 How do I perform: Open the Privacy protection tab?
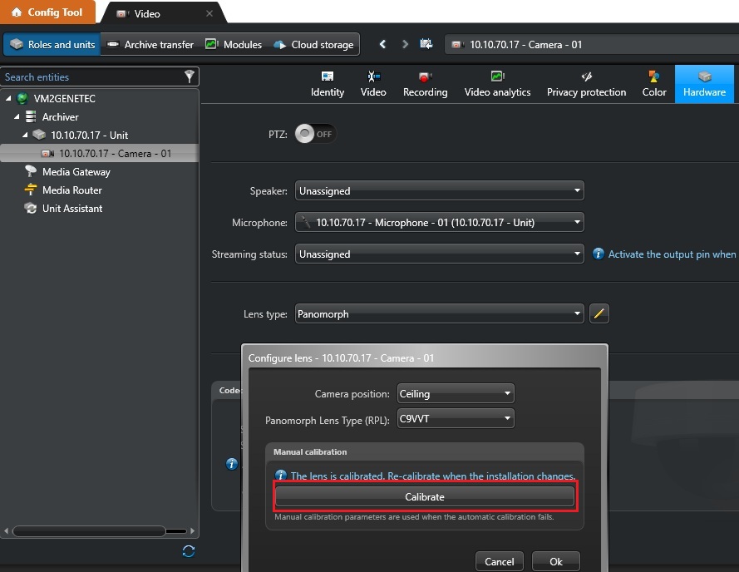[x=586, y=84]
